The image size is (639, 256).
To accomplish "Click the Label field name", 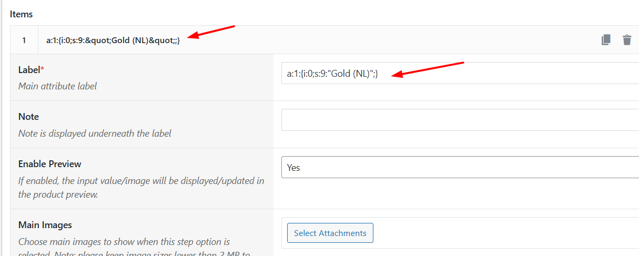I will coord(29,69).
